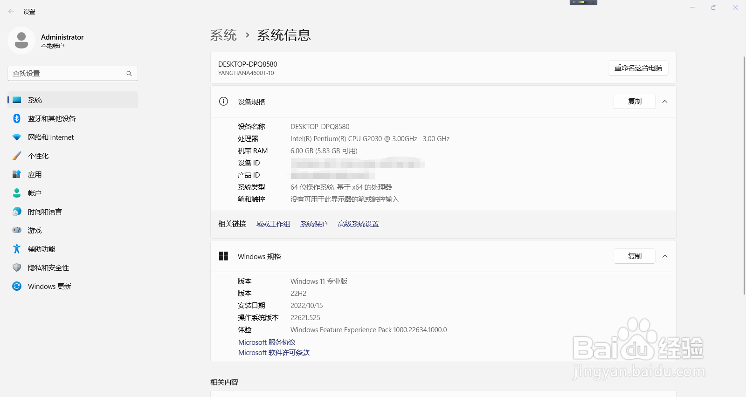
Task: Restore down the Settings window
Action: pyautogui.click(x=713, y=7)
